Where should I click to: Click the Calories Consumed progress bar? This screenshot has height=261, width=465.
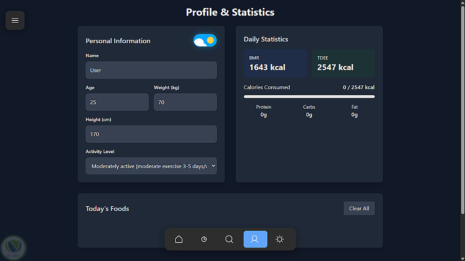click(309, 97)
